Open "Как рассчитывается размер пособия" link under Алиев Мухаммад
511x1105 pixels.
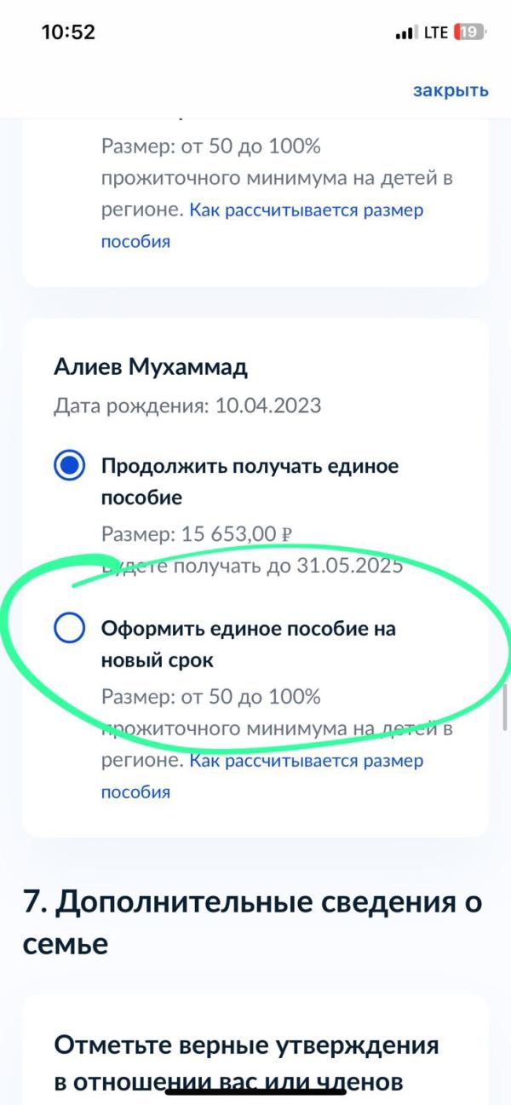point(262,776)
